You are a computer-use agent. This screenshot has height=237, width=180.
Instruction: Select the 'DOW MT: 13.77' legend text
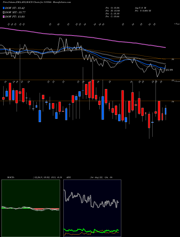pos(15,13)
